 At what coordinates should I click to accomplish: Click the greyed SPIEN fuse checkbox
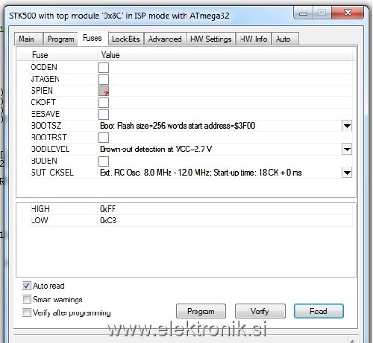pos(104,91)
